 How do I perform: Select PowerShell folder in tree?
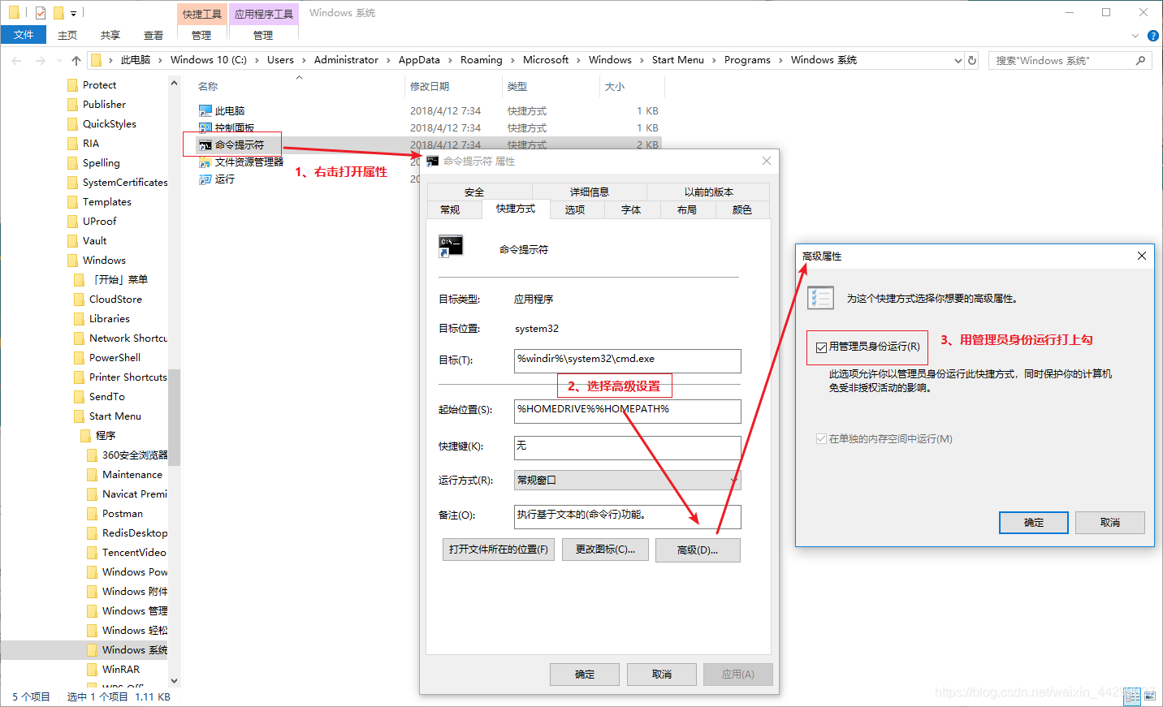[x=115, y=358]
